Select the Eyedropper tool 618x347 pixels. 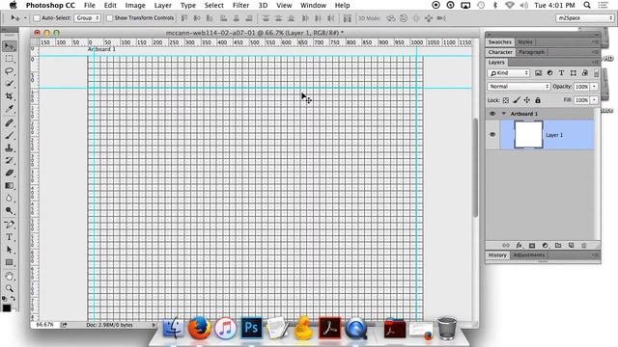click(9, 109)
